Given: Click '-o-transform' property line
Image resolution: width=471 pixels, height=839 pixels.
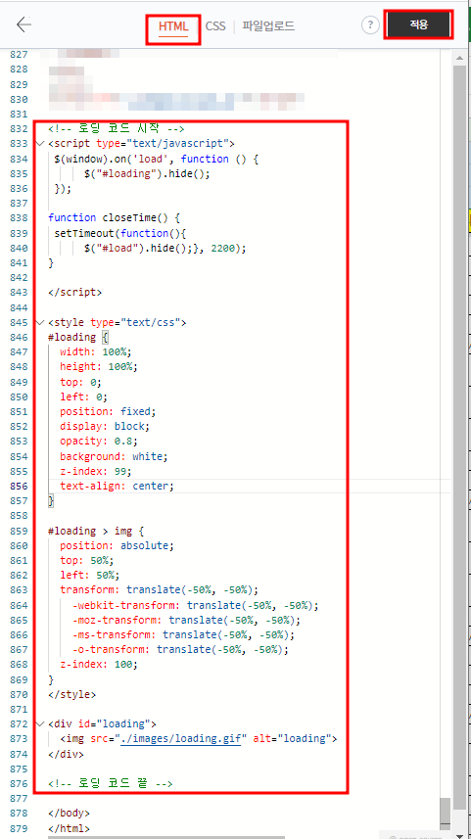Looking at the screenshot, I should click(180, 650).
